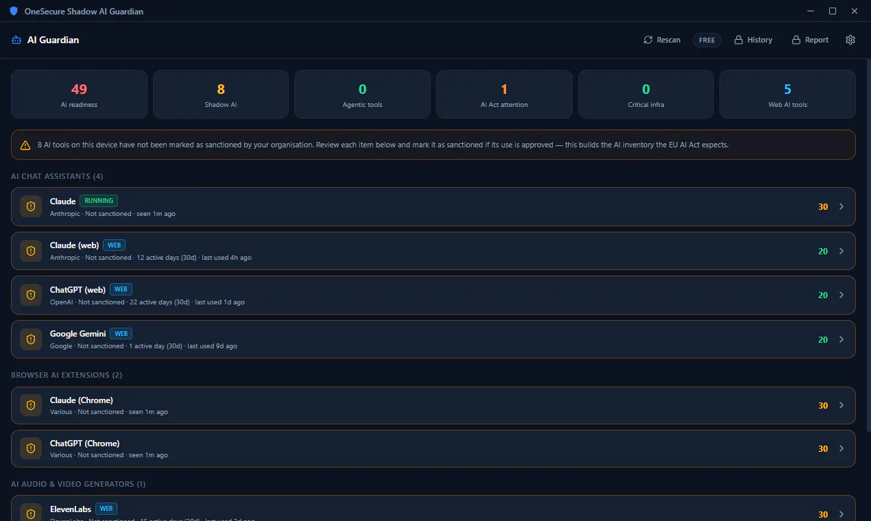Open settings via the gear icon
Image resolution: width=871 pixels, height=521 pixels.
click(850, 40)
